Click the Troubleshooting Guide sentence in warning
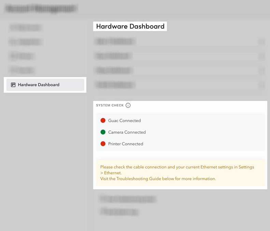Image resolution: width=270 pixels, height=231 pixels. (158, 179)
